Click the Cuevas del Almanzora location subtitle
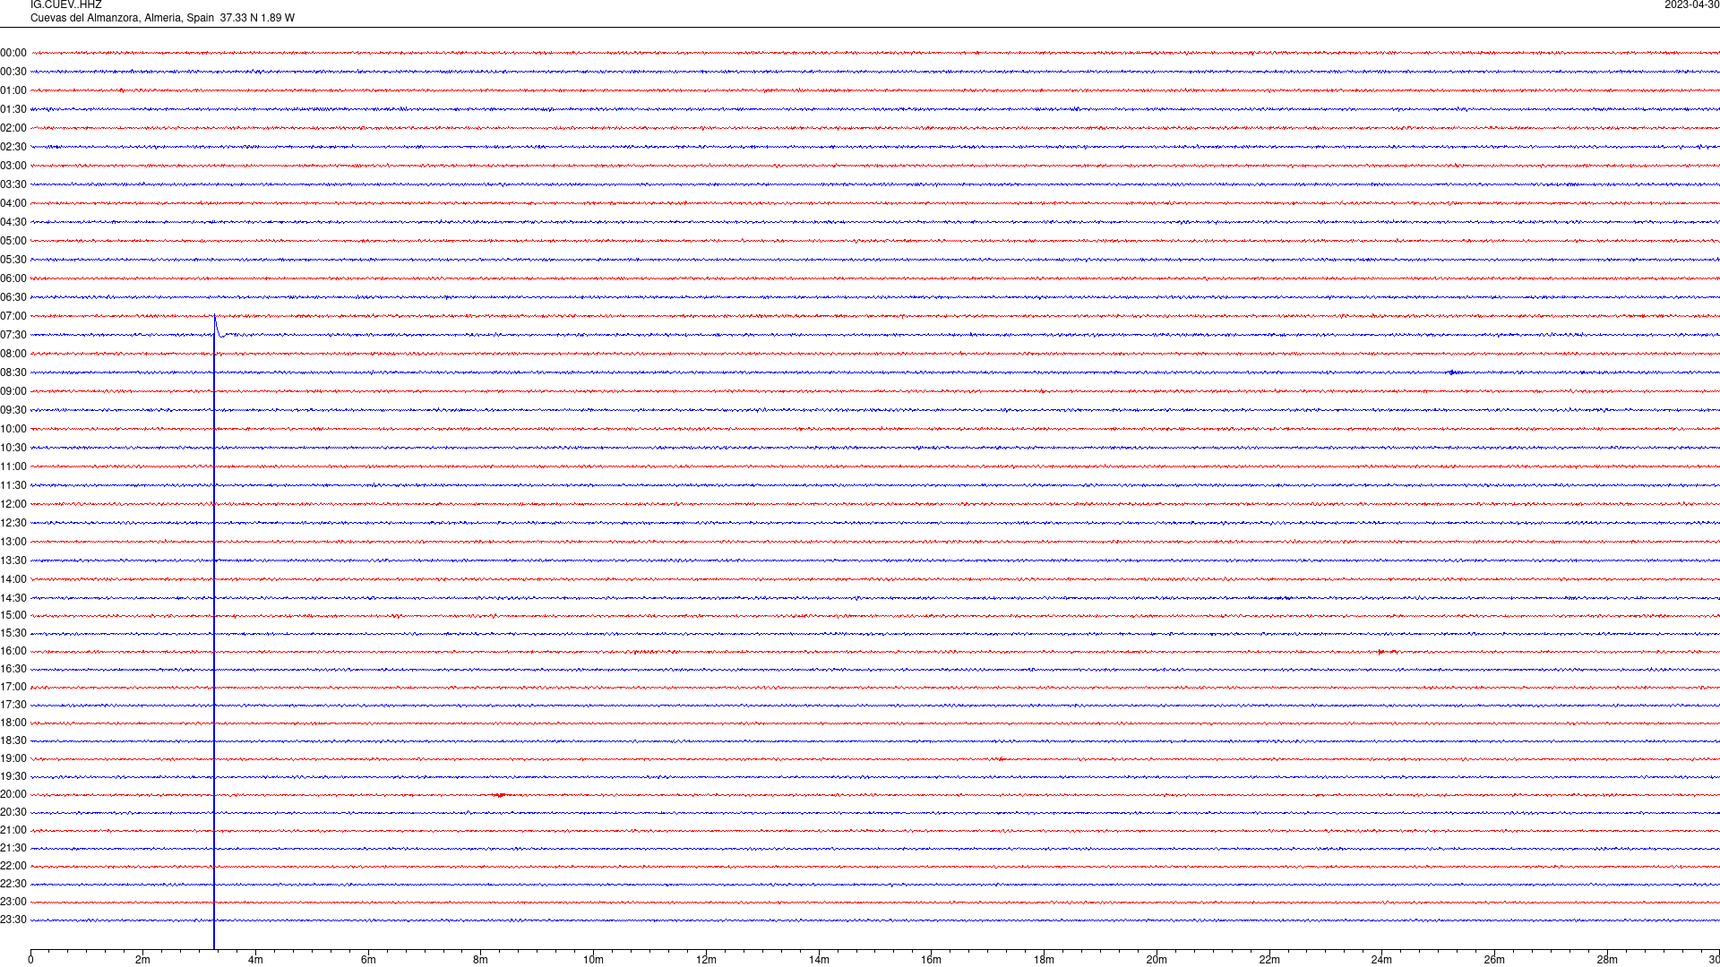 pos(162,18)
